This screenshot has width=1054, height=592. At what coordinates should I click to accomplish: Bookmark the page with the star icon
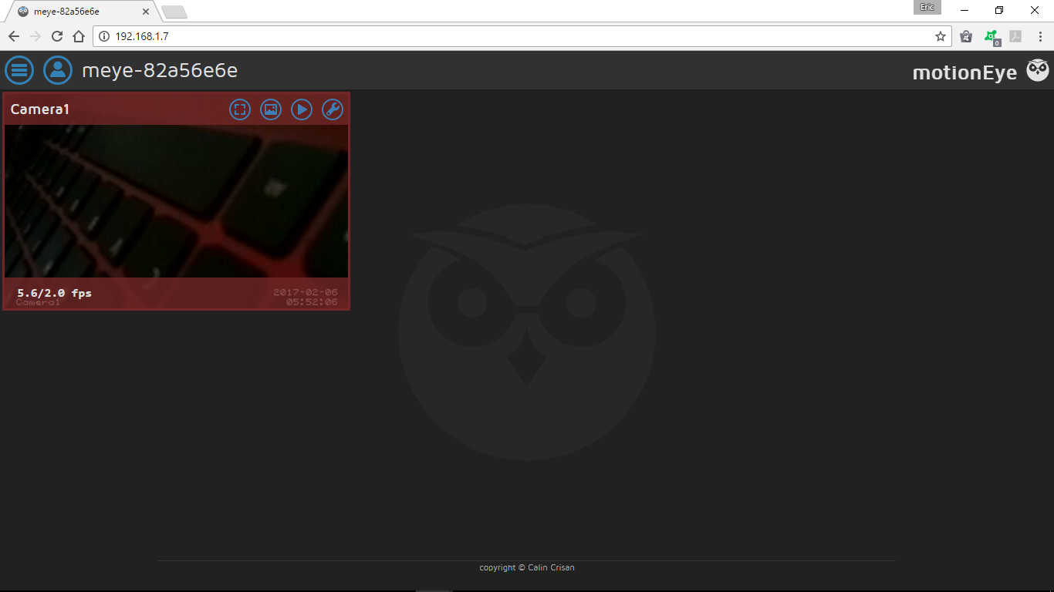(939, 35)
